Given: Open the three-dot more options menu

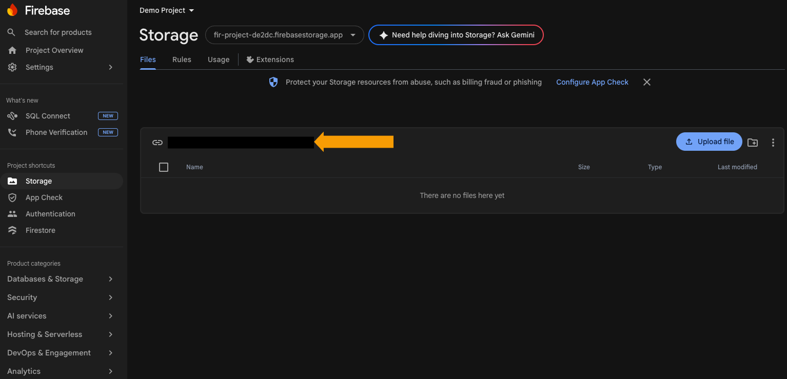Looking at the screenshot, I should click(773, 143).
